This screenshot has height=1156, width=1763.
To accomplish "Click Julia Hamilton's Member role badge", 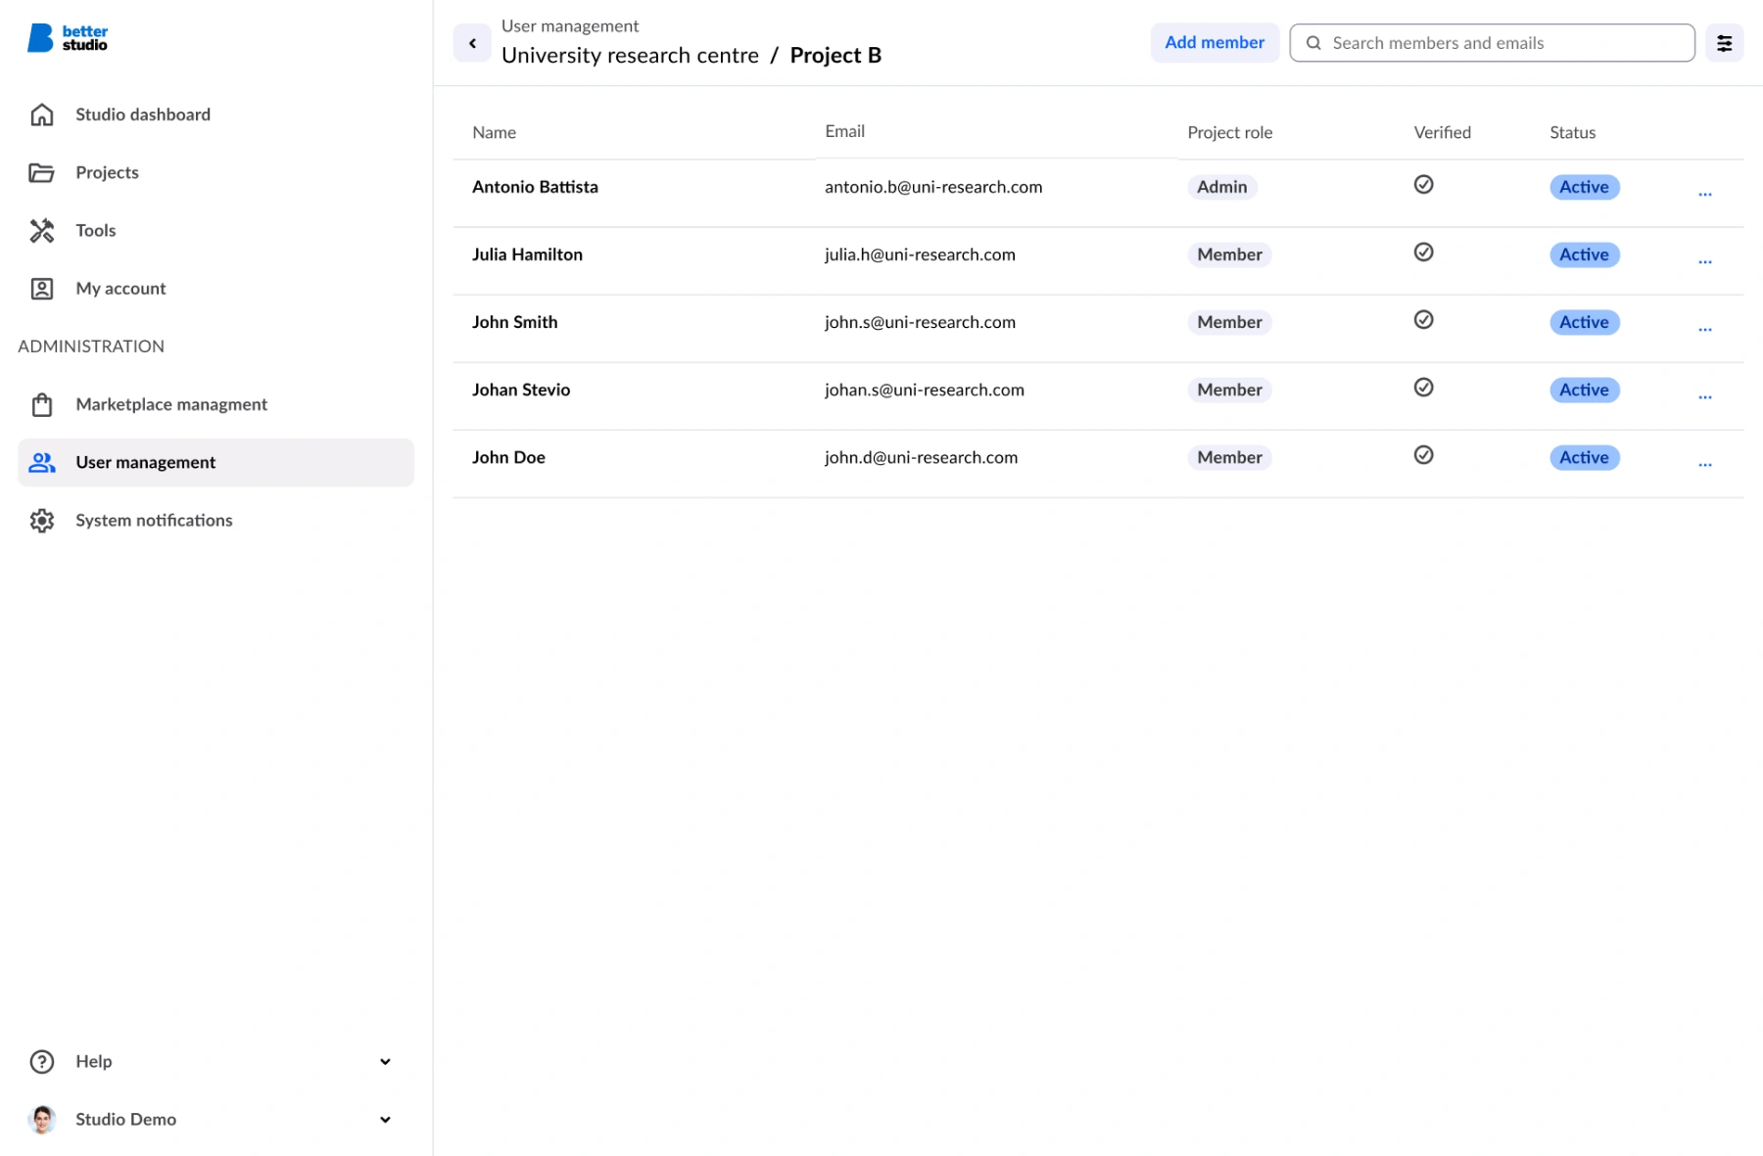I will (1229, 254).
